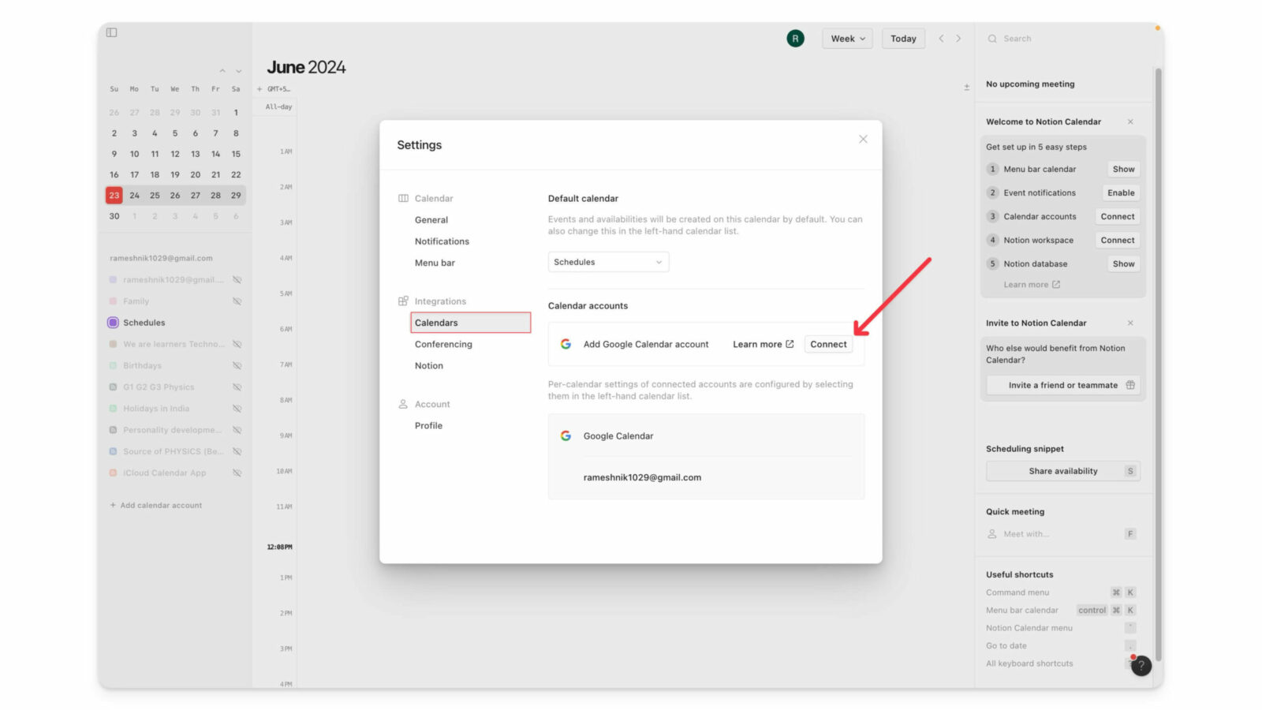Open the Learn more link for Google Calendar

pos(763,344)
